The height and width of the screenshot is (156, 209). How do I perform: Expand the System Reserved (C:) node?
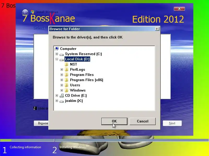57,54
